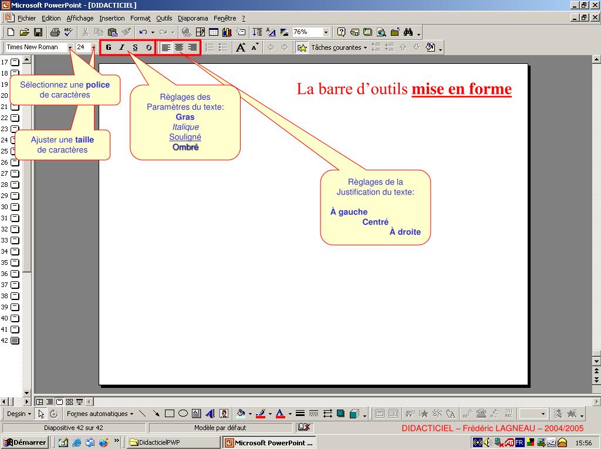Open the Edition menu
The image size is (601, 450).
tap(51, 18)
